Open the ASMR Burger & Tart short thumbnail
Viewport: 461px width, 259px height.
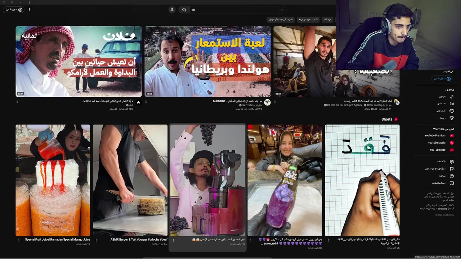click(x=130, y=180)
